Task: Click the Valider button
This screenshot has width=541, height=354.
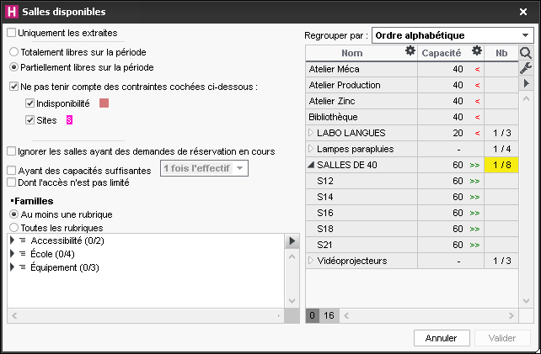Action: (502, 338)
